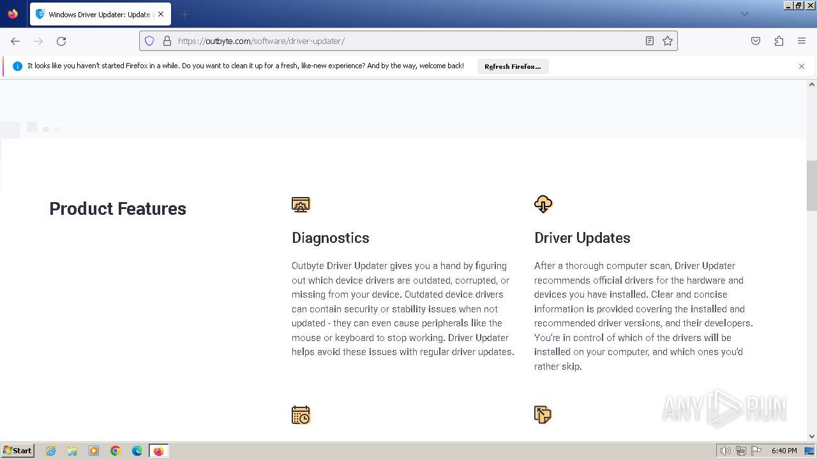Click the scrollbar down arrow
817x459 pixels.
[812, 436]
